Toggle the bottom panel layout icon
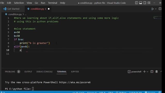 (141, 3)
